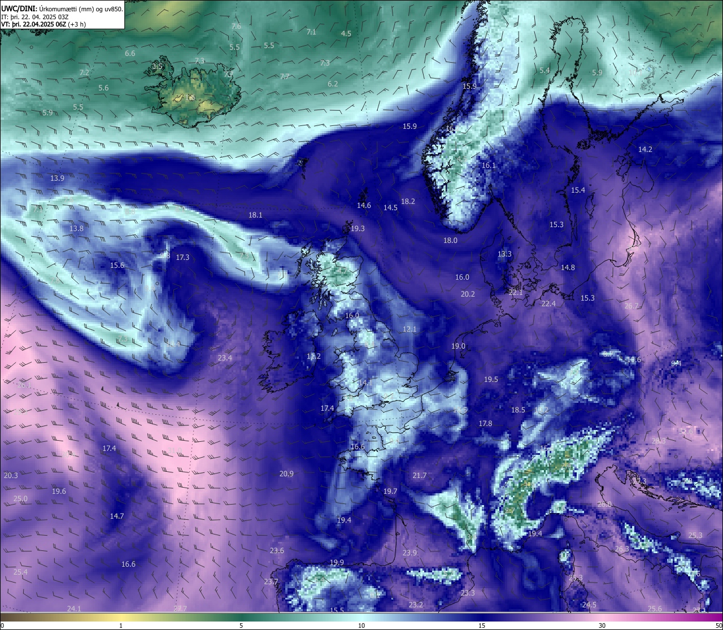
Task: Click the 18.2 value label
Action: pyautogui.click(x=408, y=202)
